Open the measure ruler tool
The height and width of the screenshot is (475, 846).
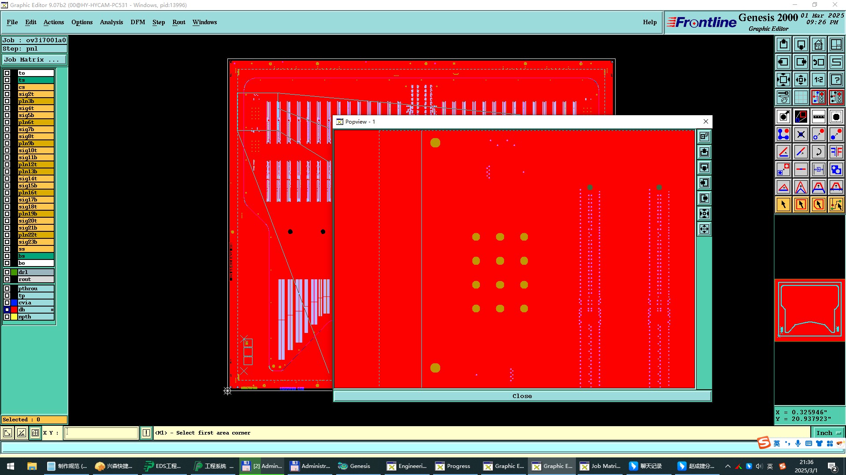point(818,117)
